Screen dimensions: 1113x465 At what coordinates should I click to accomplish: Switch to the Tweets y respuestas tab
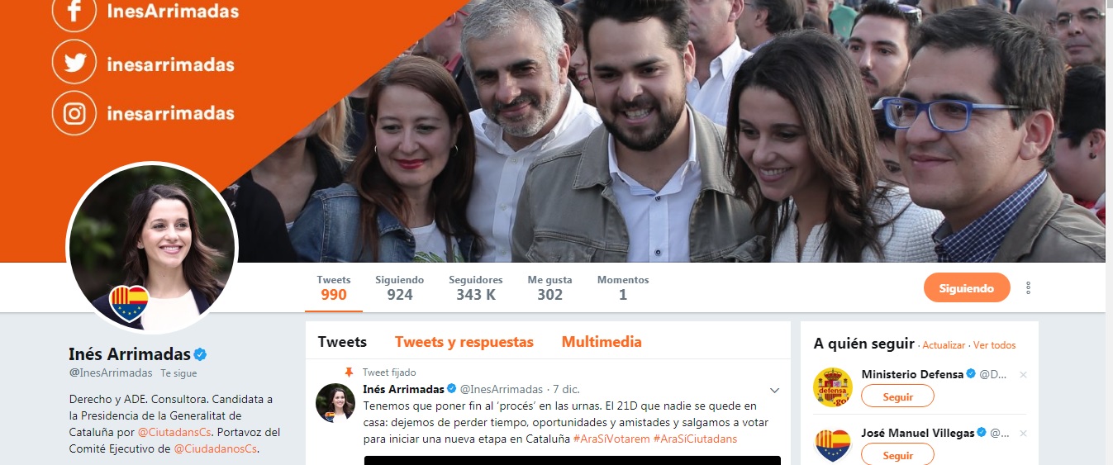click(464, 342)
